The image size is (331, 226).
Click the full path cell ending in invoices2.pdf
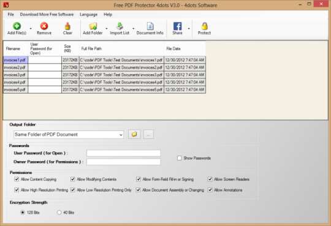[121, 67]
